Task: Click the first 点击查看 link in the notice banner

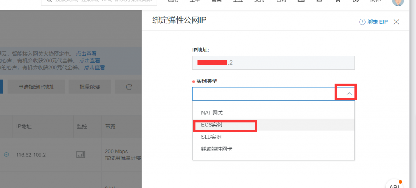Action: pos(86,53)
